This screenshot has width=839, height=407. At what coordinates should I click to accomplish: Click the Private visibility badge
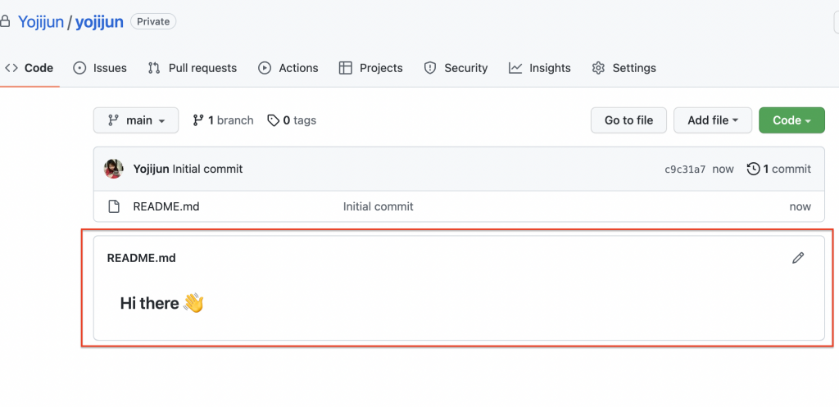point(153,22)
